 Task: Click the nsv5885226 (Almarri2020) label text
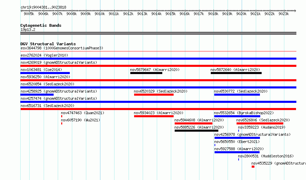coord(199,127)
